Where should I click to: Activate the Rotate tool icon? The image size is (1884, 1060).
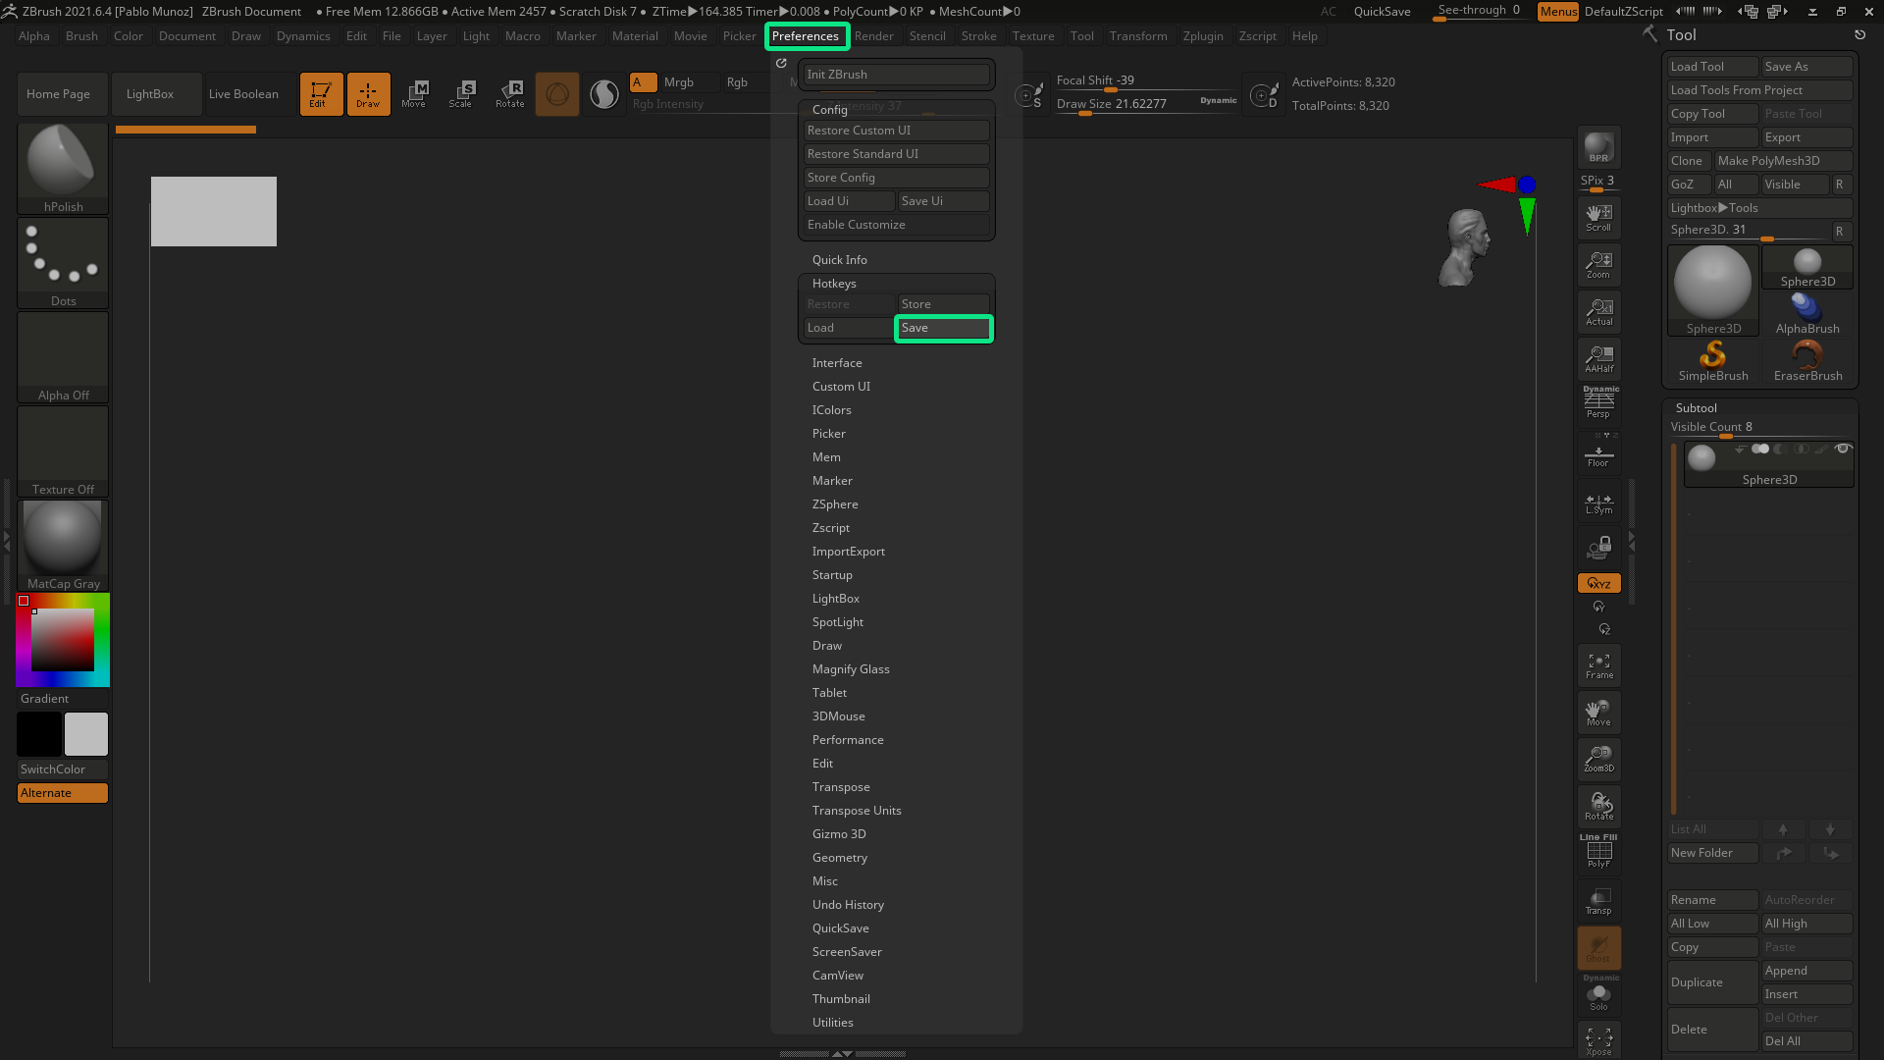[x=509, y=94]
